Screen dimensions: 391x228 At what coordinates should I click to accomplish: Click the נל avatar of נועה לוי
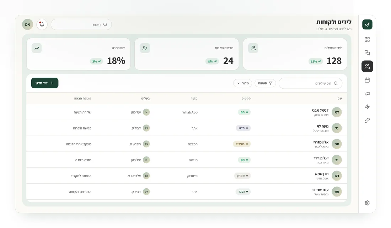337,128
